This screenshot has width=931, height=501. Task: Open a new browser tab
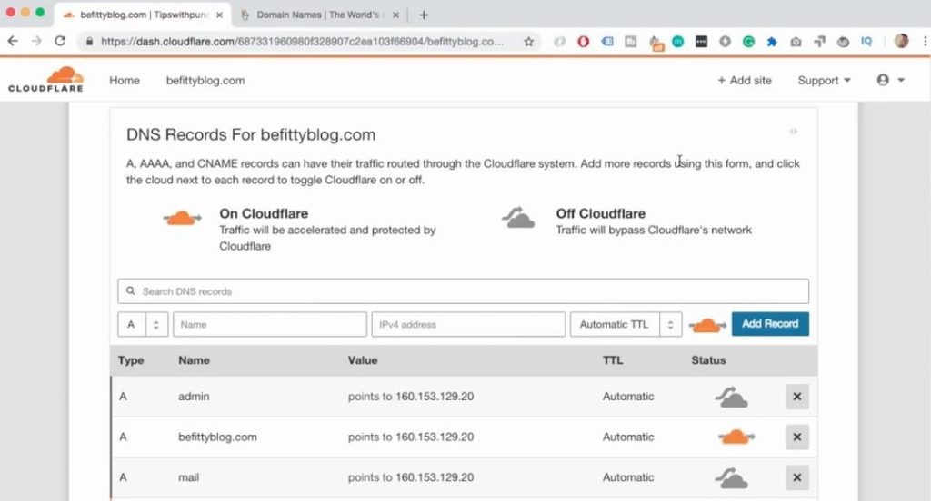point(424,15)
